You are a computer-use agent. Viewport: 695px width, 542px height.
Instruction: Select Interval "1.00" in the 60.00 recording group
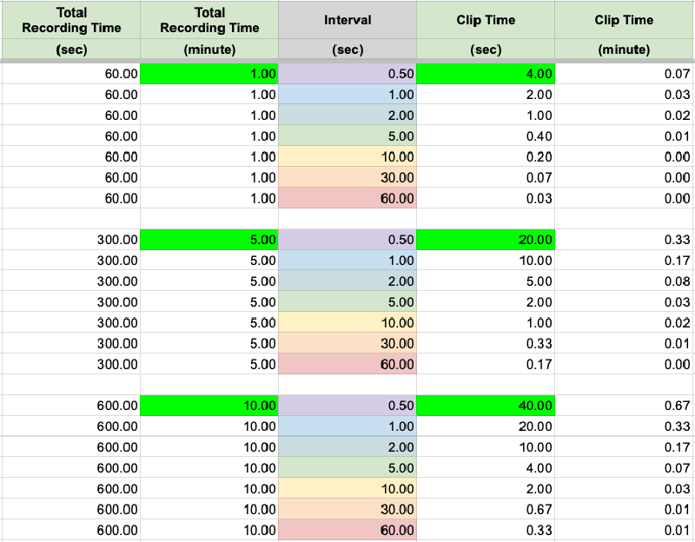pos(347,95)
